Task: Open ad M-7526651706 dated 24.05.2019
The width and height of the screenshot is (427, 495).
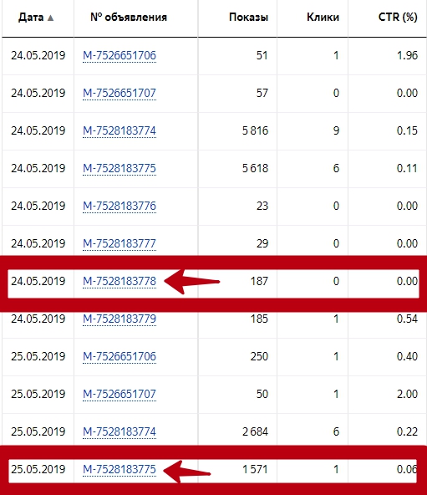Action: [119, 55]
